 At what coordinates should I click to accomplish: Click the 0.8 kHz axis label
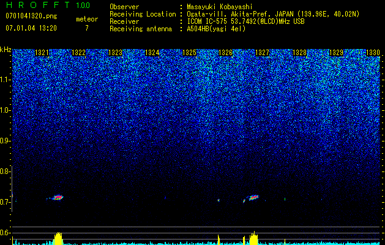click(x=5, y=171)
